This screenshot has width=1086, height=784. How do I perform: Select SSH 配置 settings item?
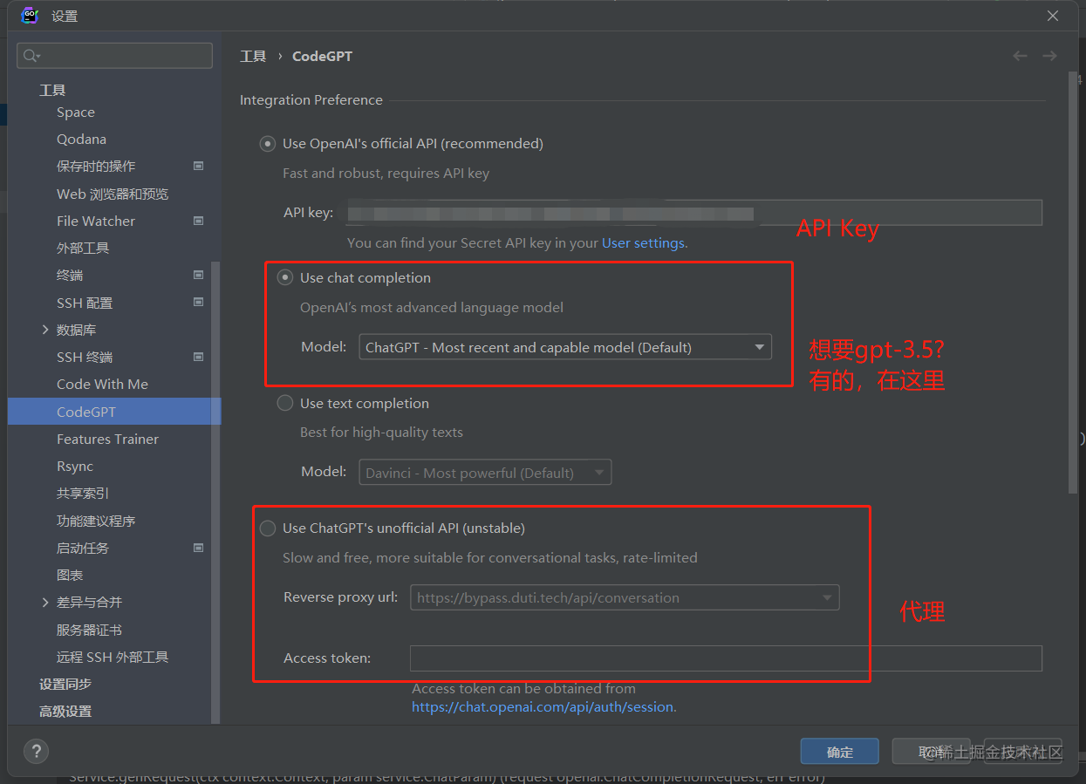click(x=85, y=303)
